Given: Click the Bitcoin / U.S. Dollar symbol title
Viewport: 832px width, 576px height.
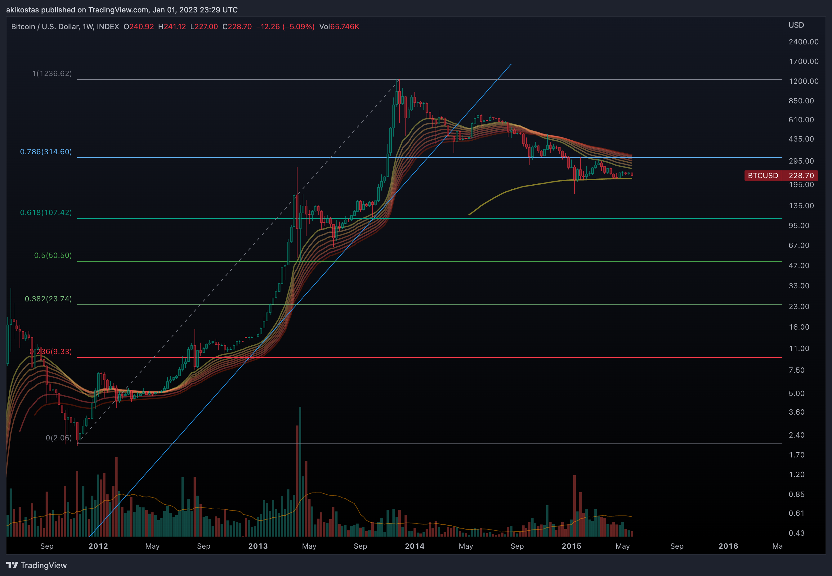Looking at the screenshot, I should click(x=65, y=27).
